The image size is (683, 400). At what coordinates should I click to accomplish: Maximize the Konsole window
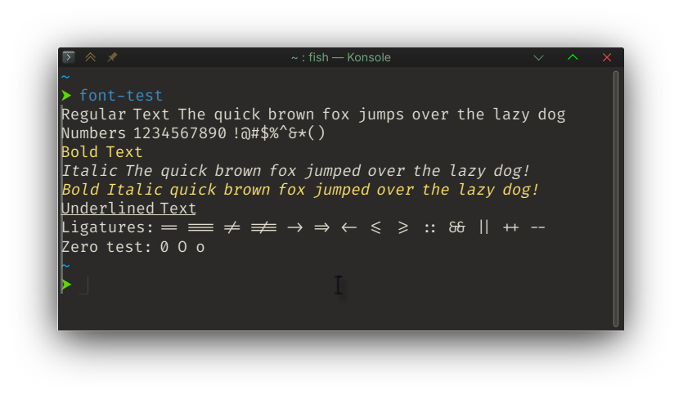click(573, 57)
